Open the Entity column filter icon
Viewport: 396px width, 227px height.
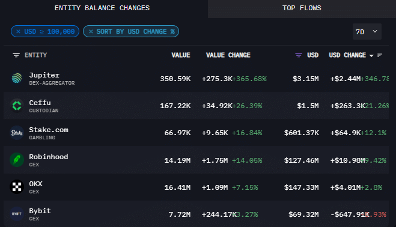(x=16, y=55)
